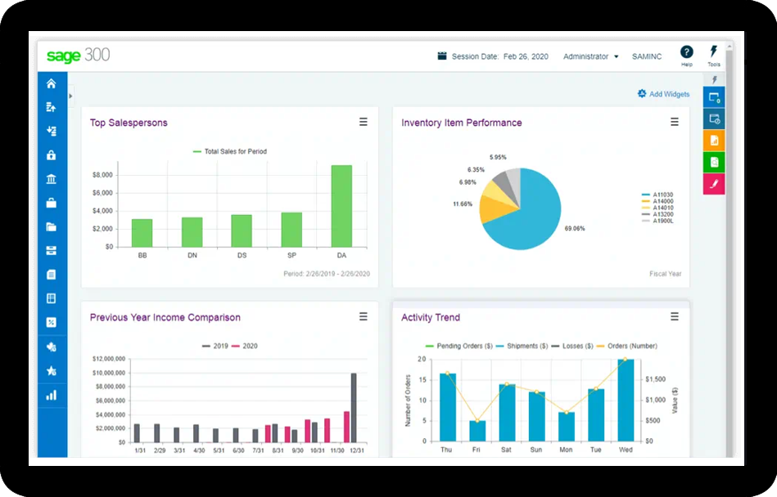Open the orange report icon on right panel
The width and height of the screenshot is (777, 497).
(x=714, y=141)
